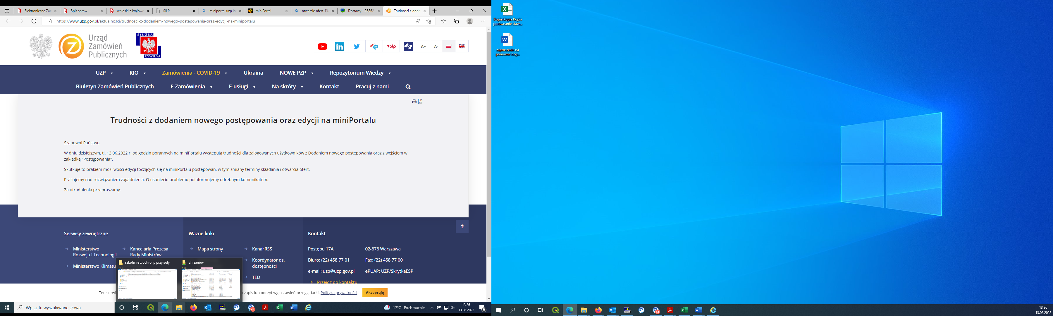The image size is (1053, 316).
Task: Open site search magnifier icon
Action: point(408,87)
